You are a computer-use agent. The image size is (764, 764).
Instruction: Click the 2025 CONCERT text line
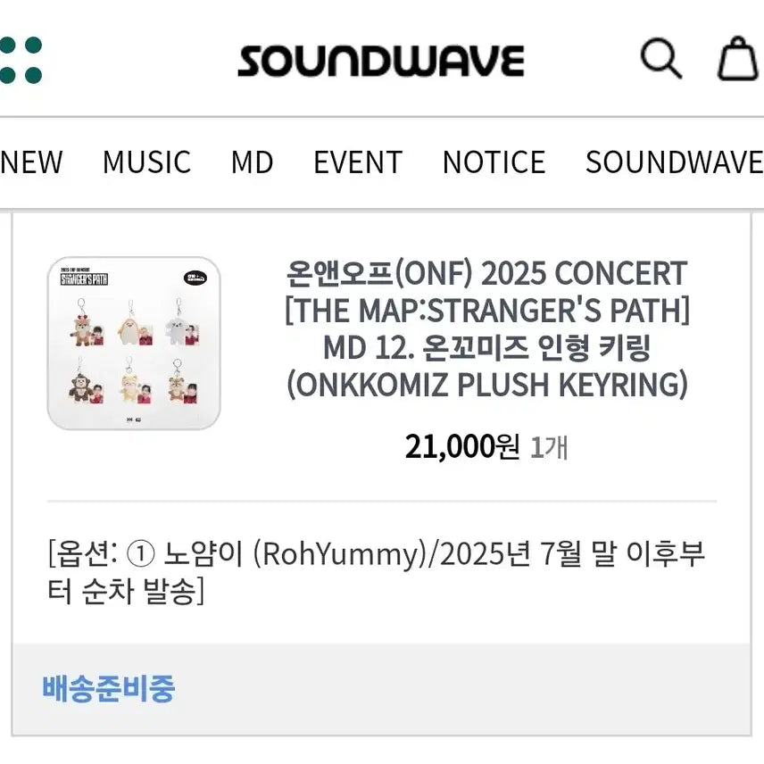[x=485, y=273]
